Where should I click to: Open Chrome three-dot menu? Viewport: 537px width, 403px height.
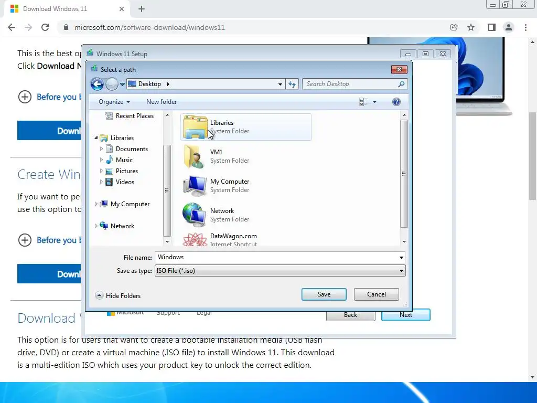coord(525,27)
